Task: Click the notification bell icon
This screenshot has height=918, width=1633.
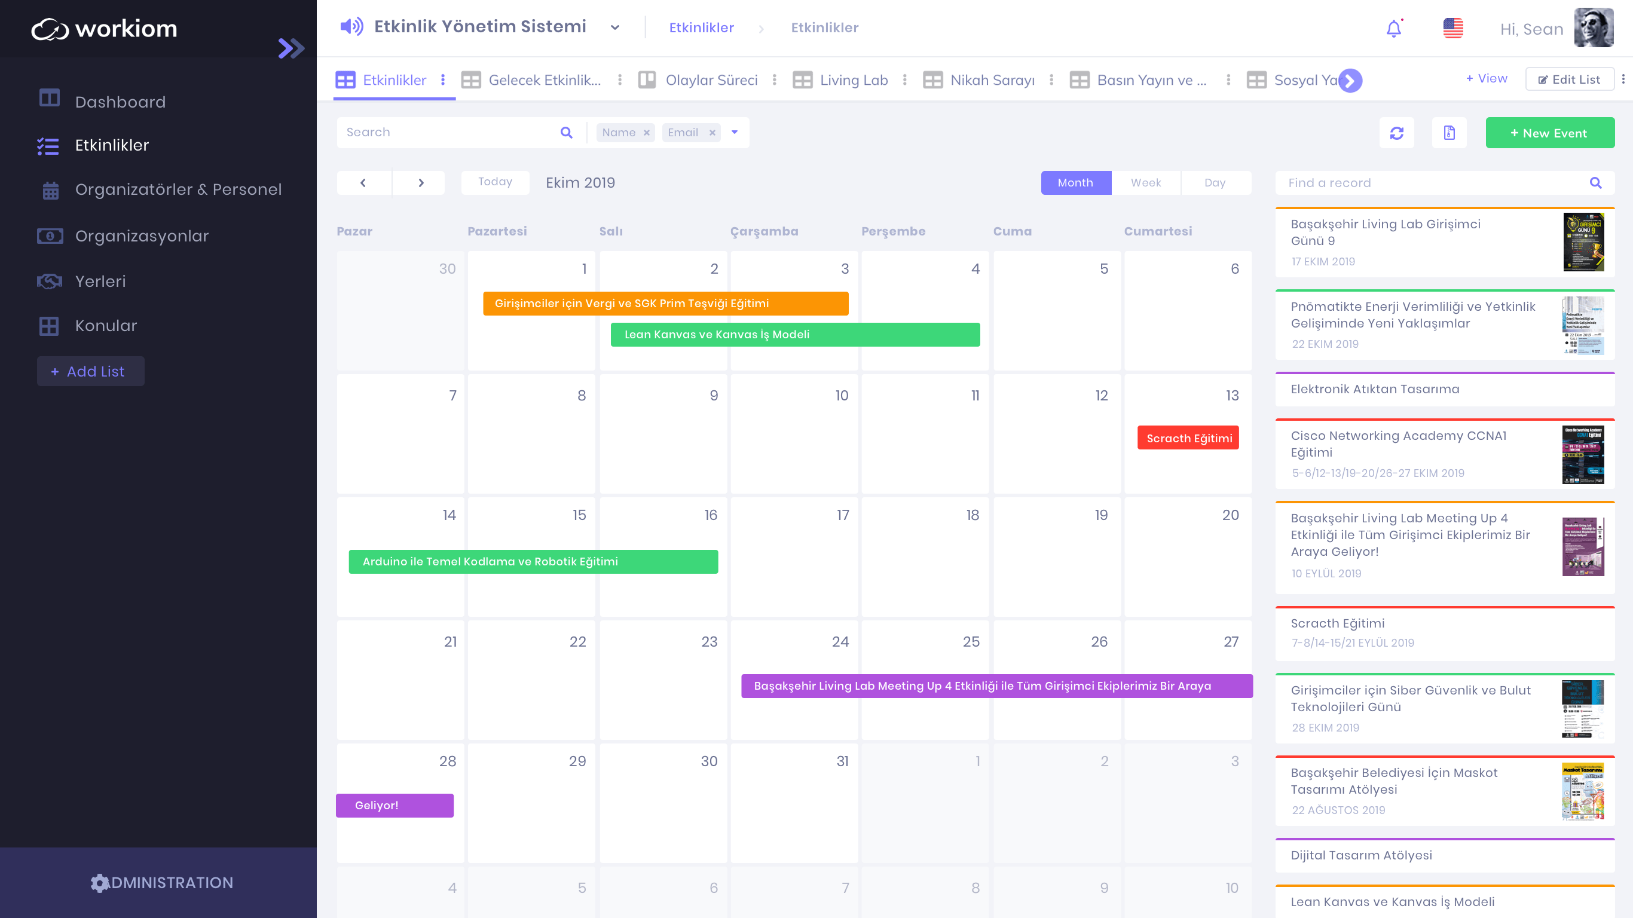Action: pyautogui.click(x=1393, y=29)
